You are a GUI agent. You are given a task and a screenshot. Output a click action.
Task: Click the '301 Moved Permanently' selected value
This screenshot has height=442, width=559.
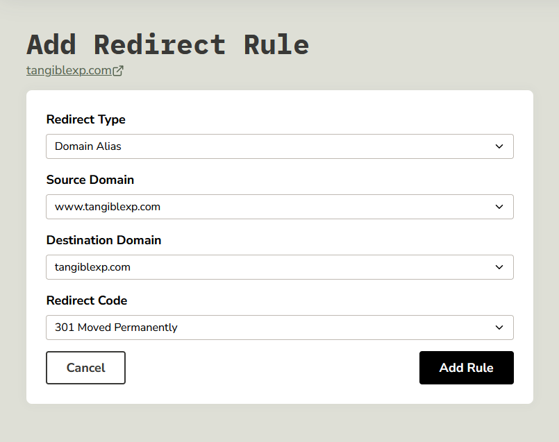pyautogui.click(x=116, y=328)
